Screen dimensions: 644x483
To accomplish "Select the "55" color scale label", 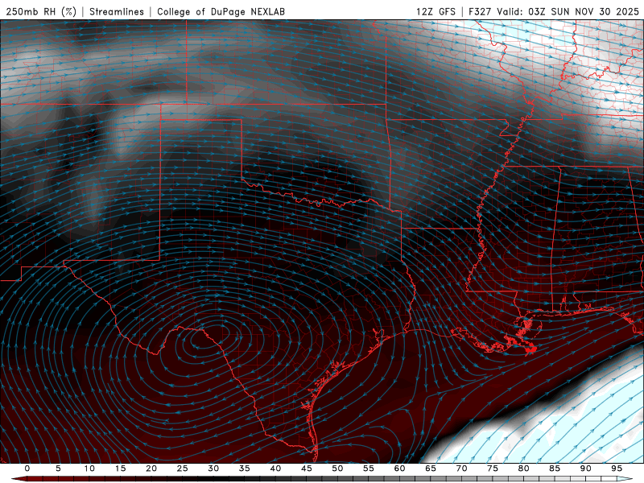I will (369, 469).
